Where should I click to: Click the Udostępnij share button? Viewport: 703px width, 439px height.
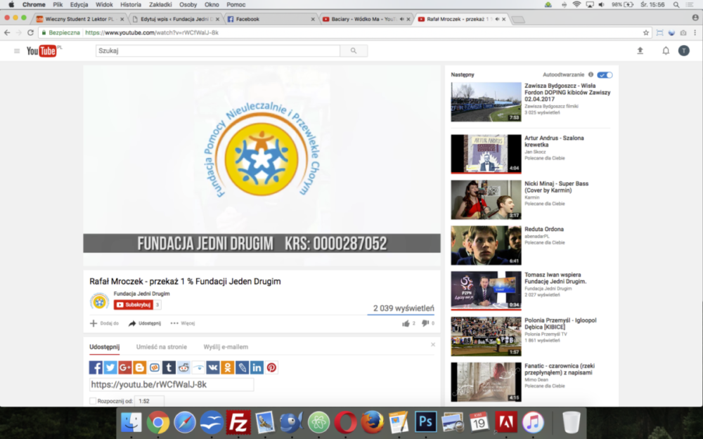[144, 323]
